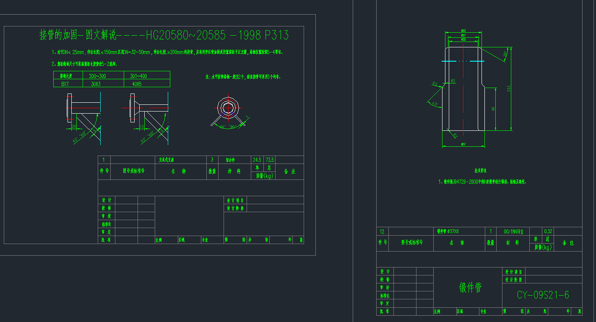This screenshot has width=596, height=322.
Task: Click the ø57 bottom width dimension
Action: tap(463, 145)
